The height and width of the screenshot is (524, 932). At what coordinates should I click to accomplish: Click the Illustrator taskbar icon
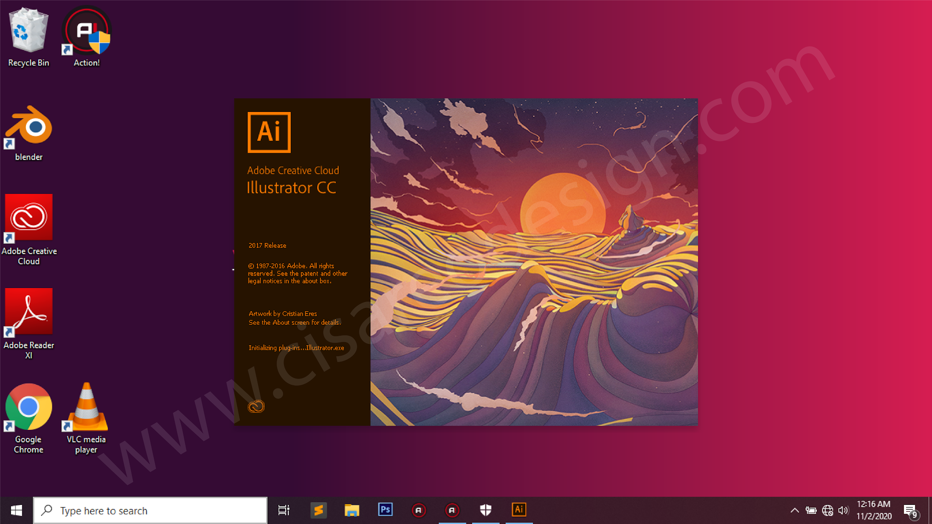(x=519, y=510)
